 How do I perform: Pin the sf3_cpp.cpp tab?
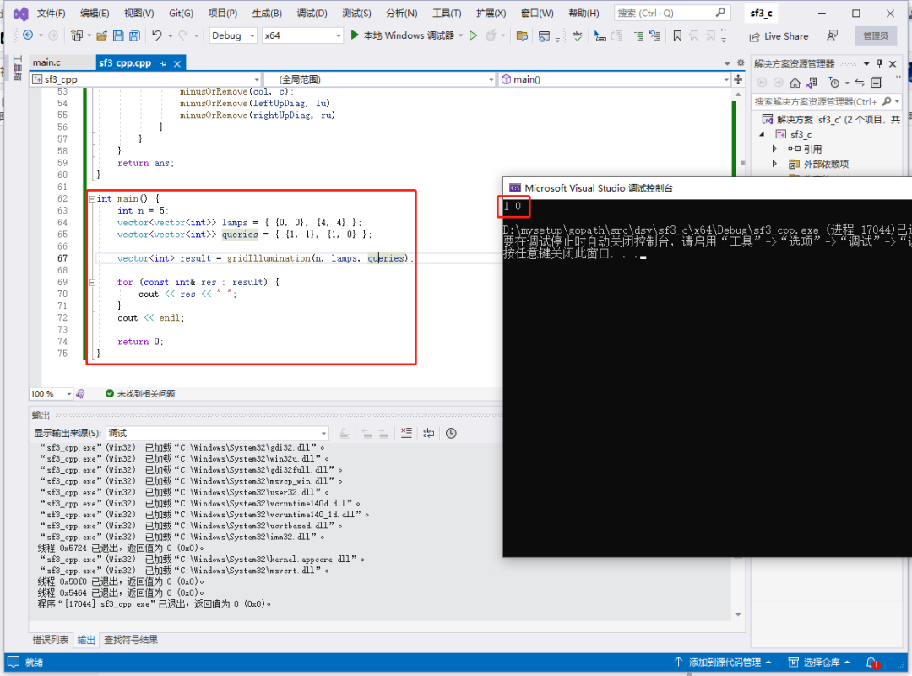click(164, 63)
